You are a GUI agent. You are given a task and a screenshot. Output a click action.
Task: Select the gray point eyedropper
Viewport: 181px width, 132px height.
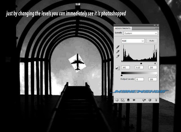(118, 52)
